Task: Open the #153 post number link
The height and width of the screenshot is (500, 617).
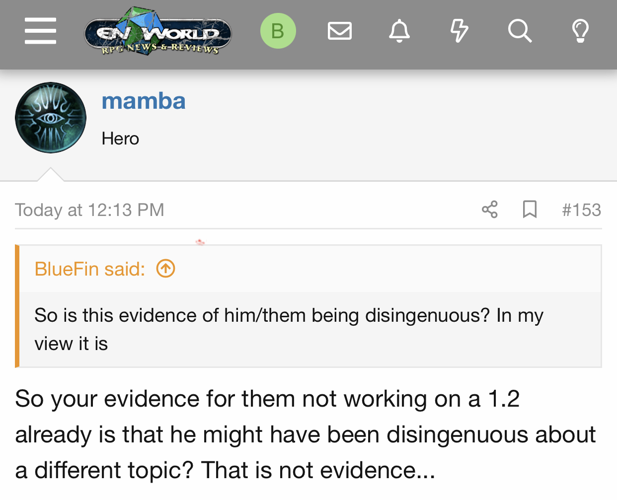Action: [581, 210]
